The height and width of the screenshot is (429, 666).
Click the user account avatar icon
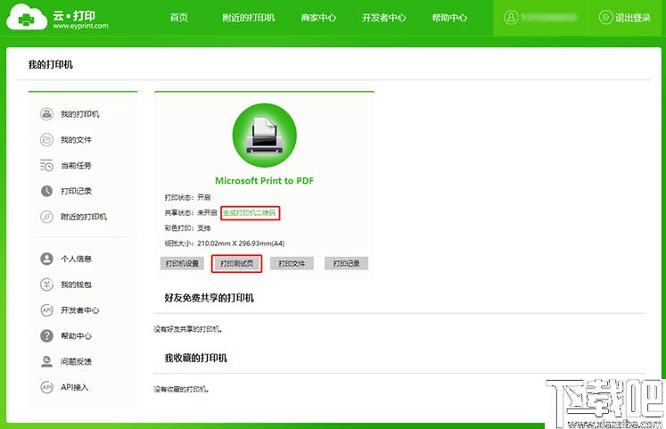pyautogui.click(x=511, y=18)
